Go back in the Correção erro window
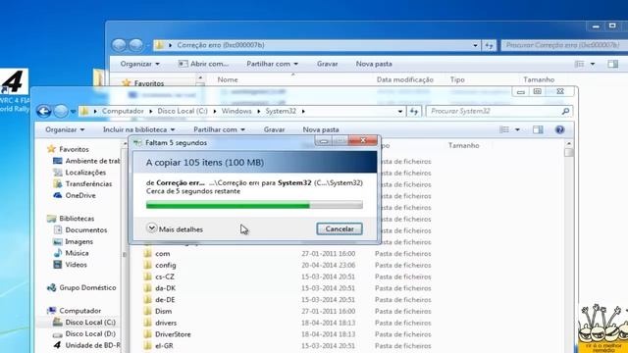The height and width of the screenshot is (353, 628). (119, 45)
